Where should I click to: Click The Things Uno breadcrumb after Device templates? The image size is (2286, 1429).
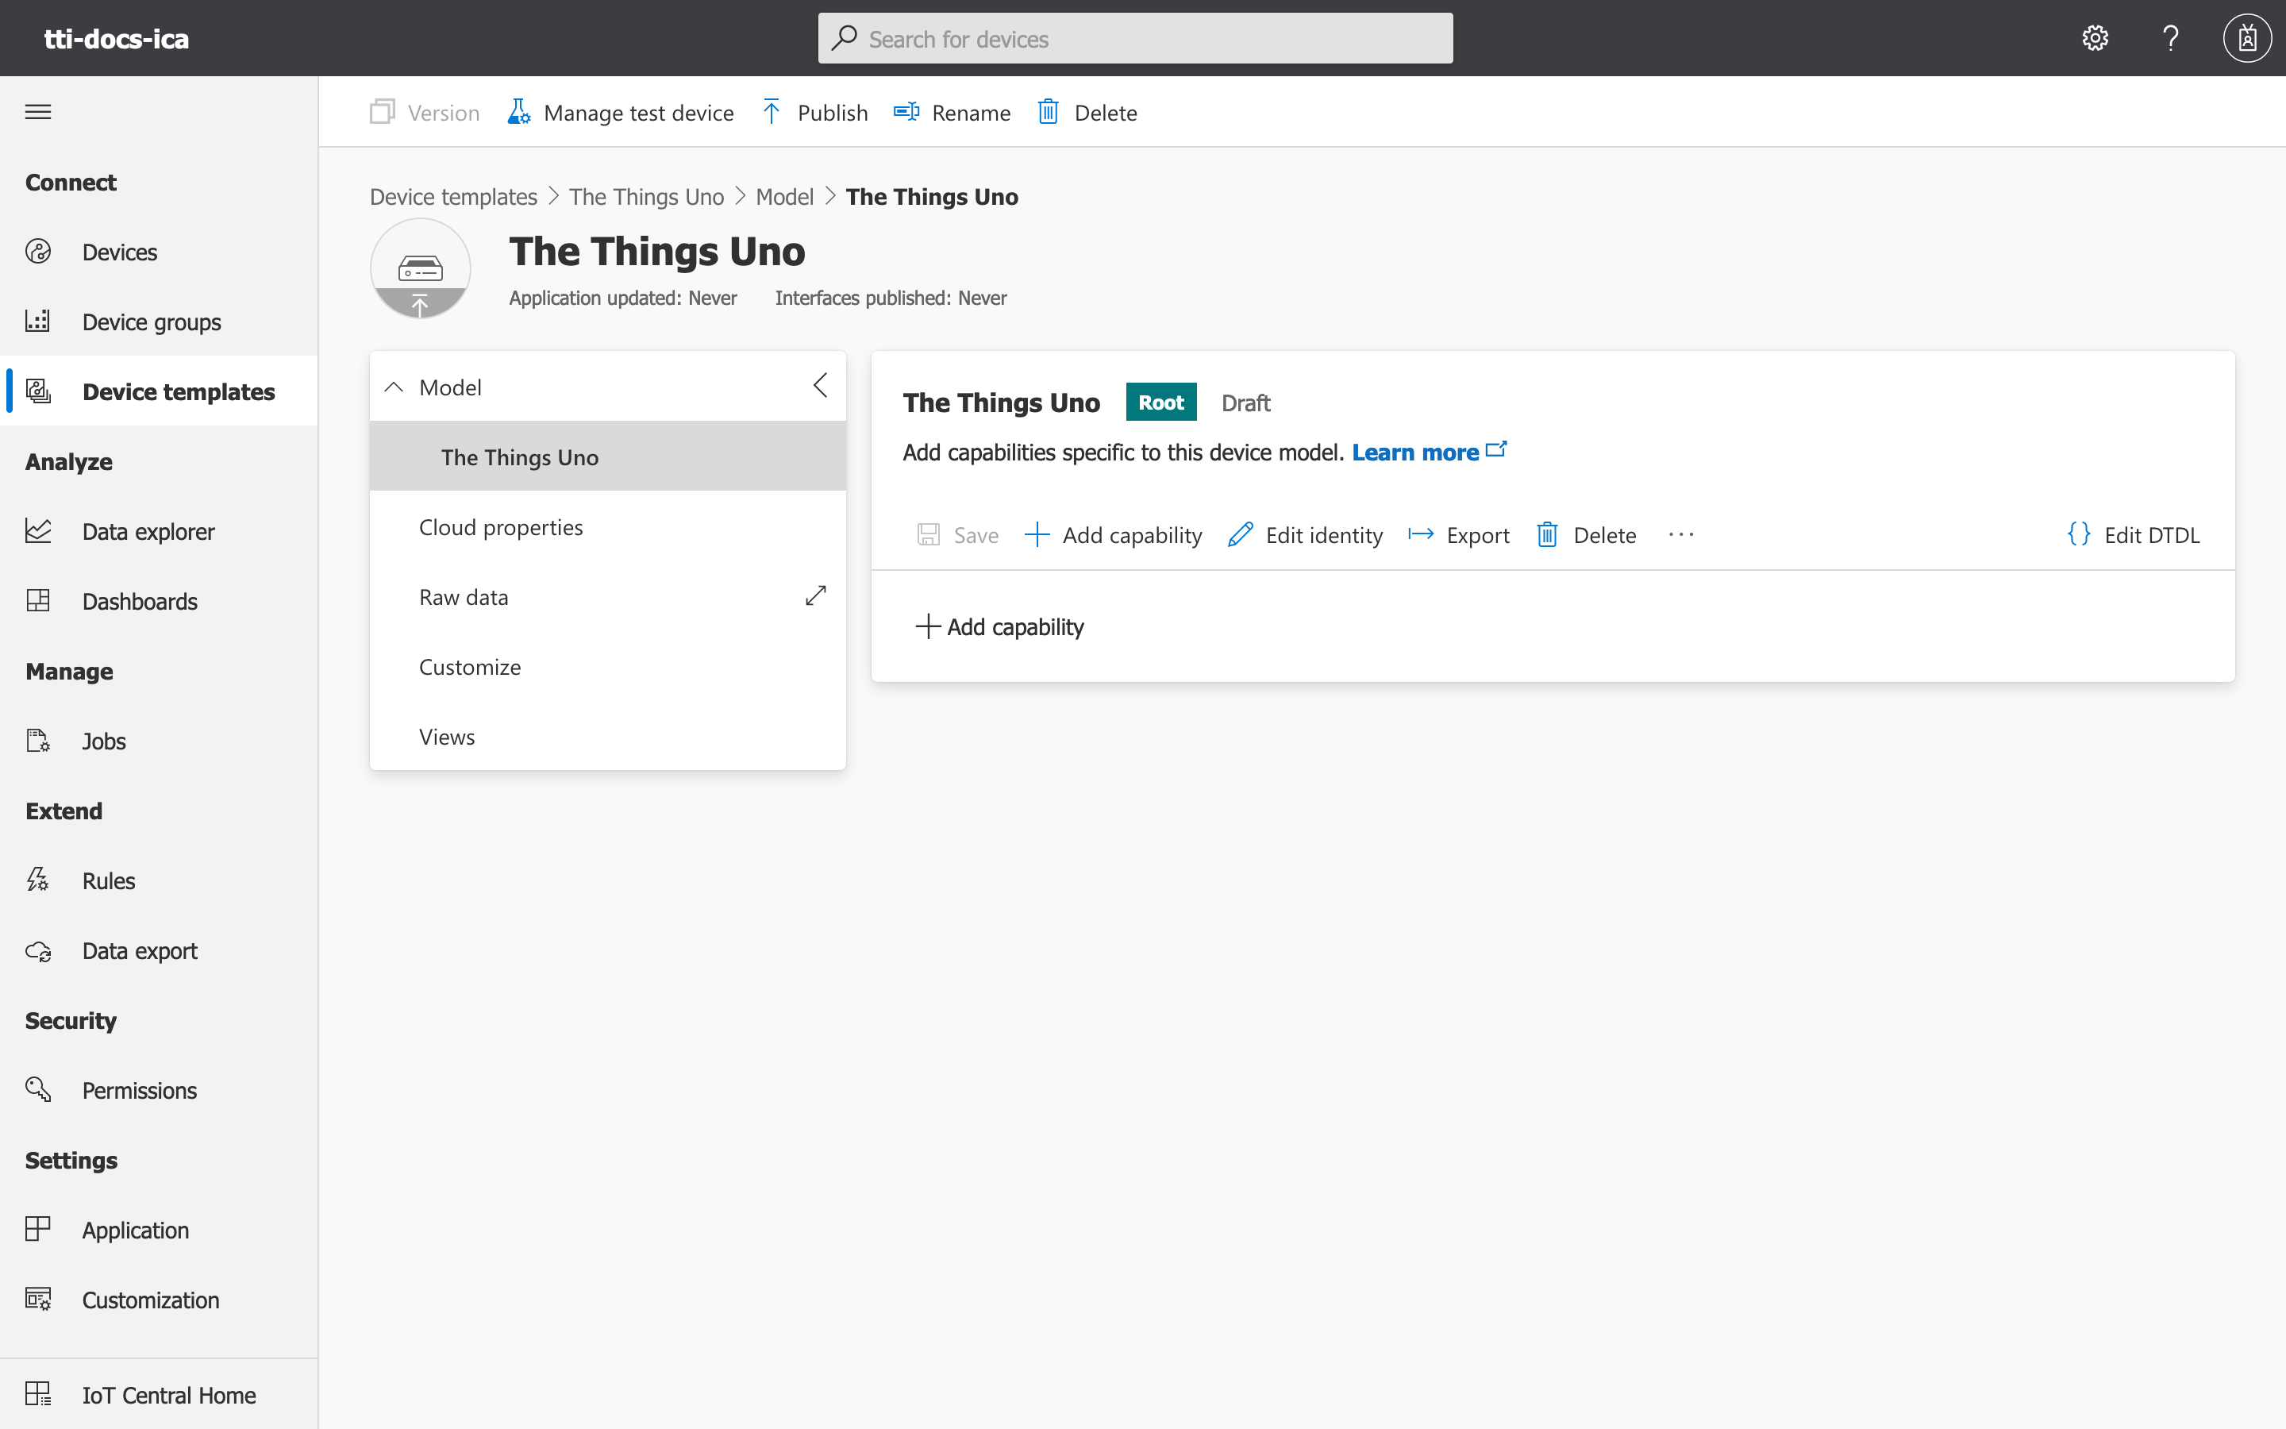tap(646, 197)
